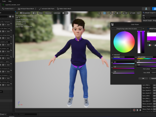The image size is (156, 117).
Task: Toggle scale snapping icon
Action: click(131, 13)
